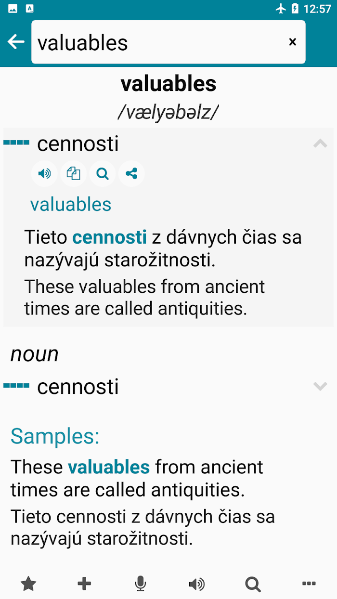337x599 pixels.
Task: Play audio using bottom speaker icon
Action: [196, 584]
